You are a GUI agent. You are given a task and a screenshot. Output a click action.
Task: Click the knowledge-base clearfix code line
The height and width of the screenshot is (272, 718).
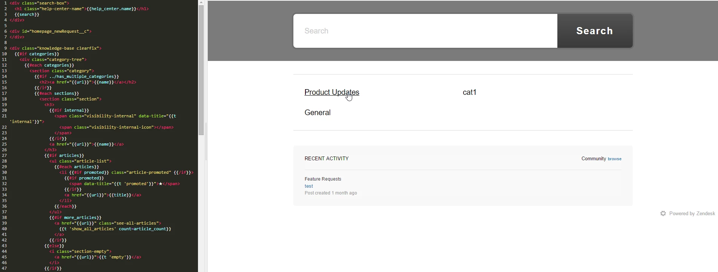click(55, 48)
